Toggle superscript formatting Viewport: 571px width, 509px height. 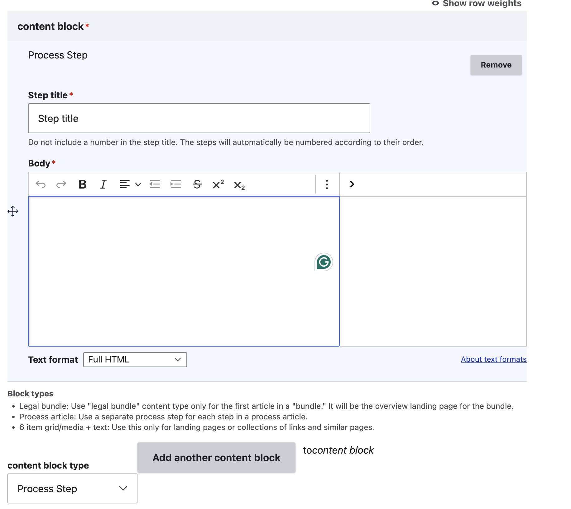218,184
